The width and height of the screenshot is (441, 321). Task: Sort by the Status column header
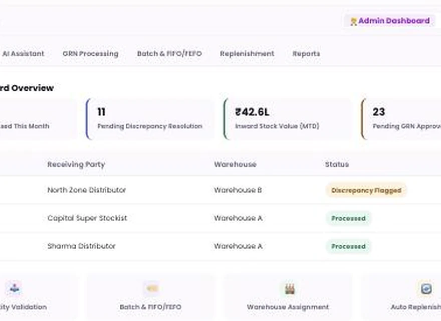[337, 164]
